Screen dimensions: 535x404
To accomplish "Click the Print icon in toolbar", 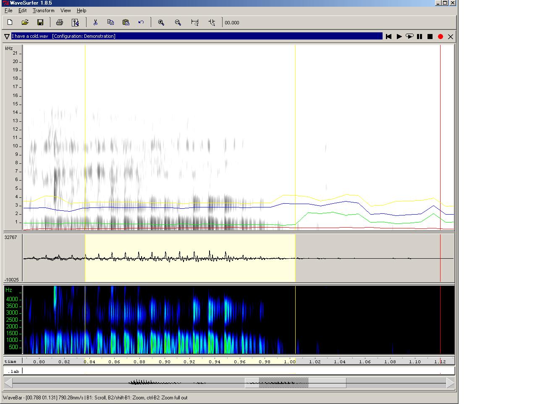I will click(60, 22).
